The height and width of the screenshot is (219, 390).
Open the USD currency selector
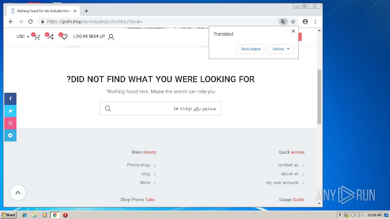coord(23,36)
